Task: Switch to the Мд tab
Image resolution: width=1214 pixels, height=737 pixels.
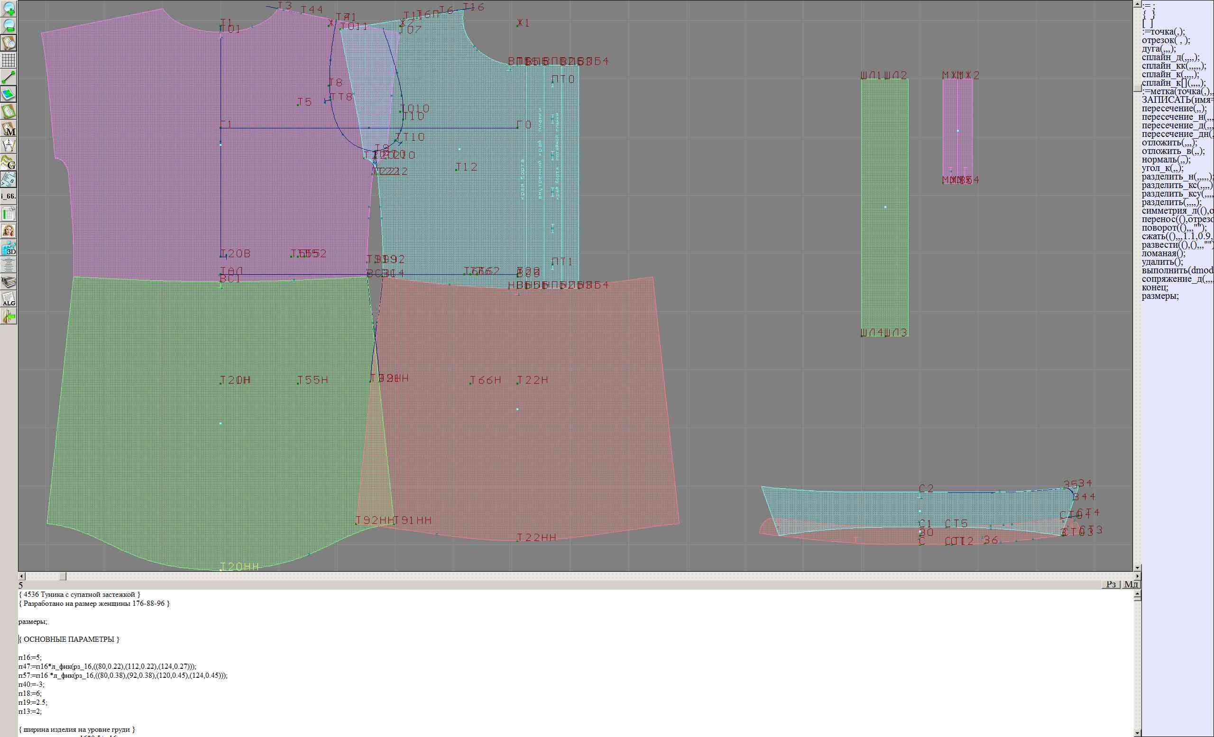Action: [1131, 584]
